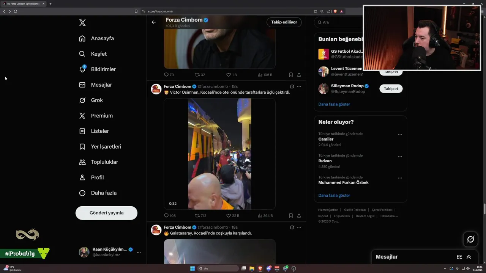Viewport: 486px width, 273px height.
Task: Open the Daha fazla menu
Action: (x=98, y=193)
